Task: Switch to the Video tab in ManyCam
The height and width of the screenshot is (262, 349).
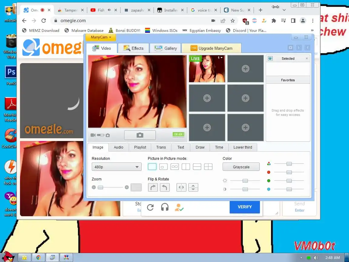Action: tap(102, 48)
